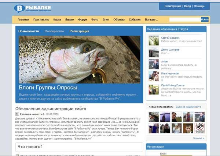Click the site search input field

click(185, 20)
